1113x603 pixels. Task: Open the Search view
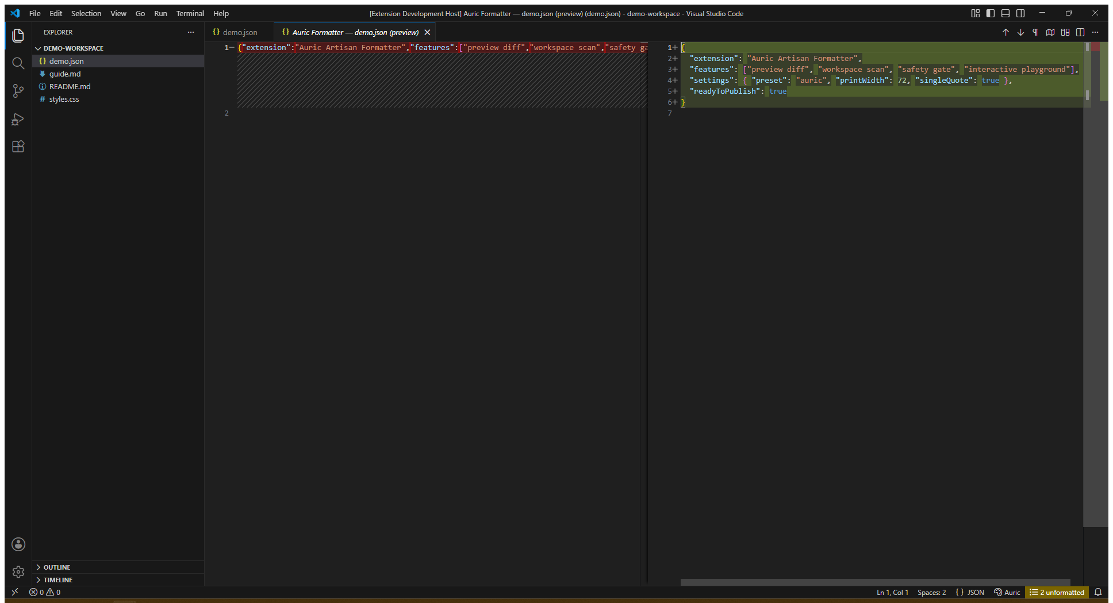click(18, 63)
